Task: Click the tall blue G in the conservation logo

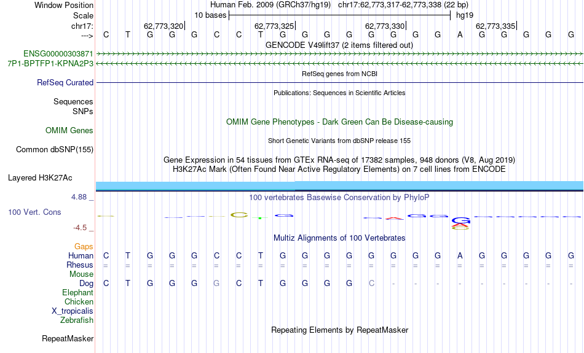Action: [460, 220]
